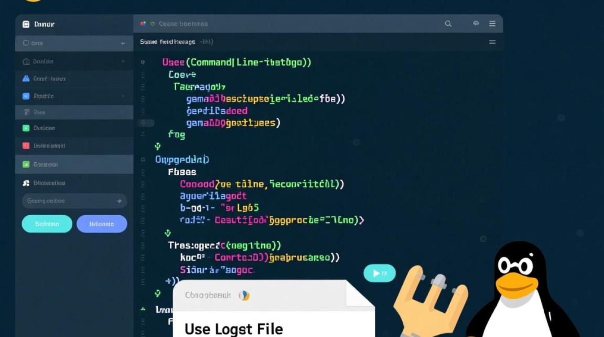Click the tab-bar hamburger icon at far right

[x=493, y=42]
